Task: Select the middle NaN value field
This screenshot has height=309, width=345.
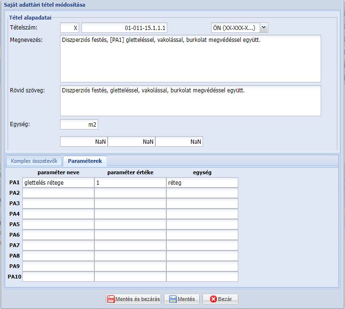Action: [x=132, y=142]
